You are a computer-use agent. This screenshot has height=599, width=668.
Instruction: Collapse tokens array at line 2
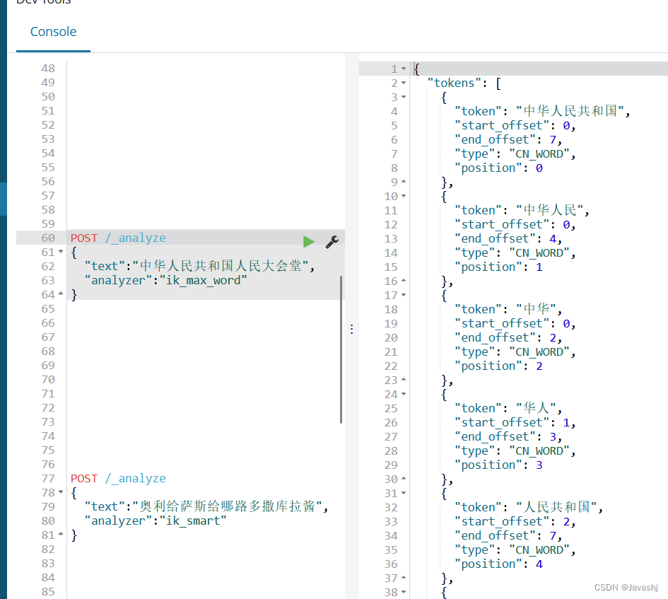pos(404,83)
